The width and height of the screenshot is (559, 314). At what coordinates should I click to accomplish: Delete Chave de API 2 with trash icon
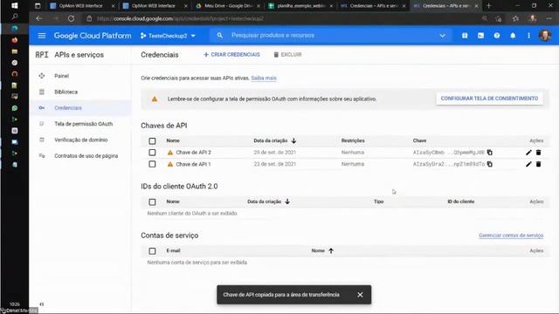(538, 153)
